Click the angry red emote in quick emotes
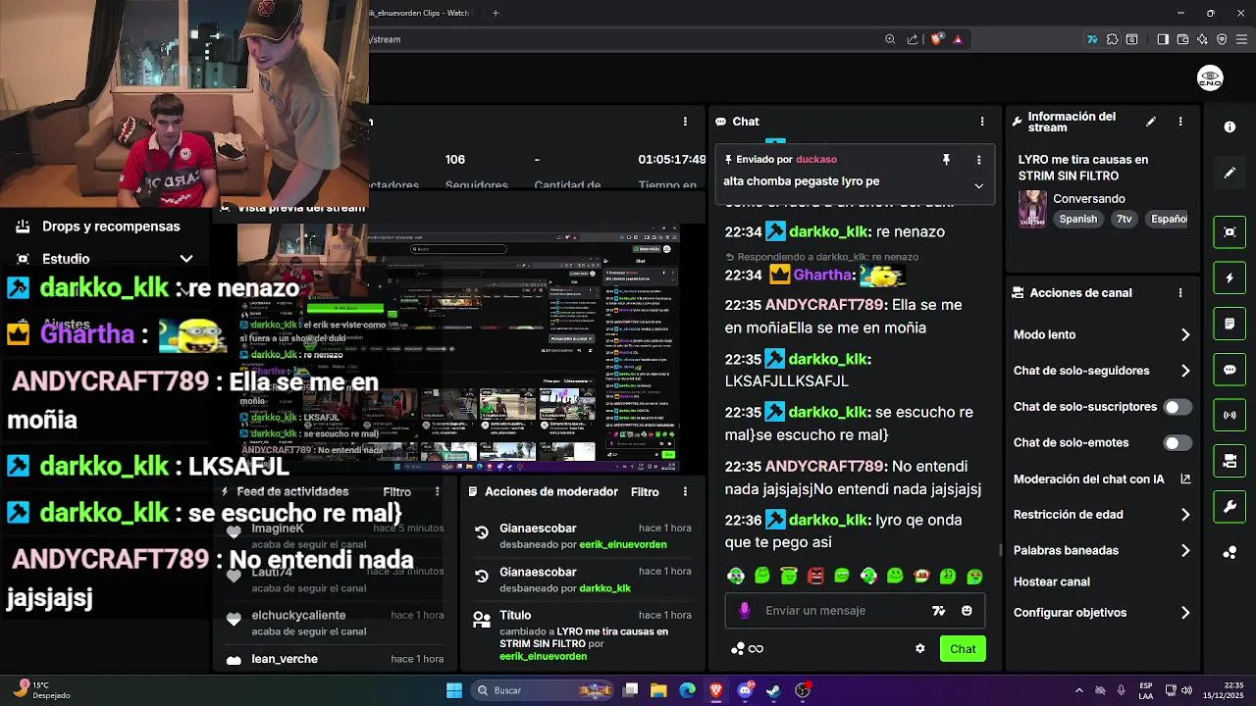 coord(815,577)
